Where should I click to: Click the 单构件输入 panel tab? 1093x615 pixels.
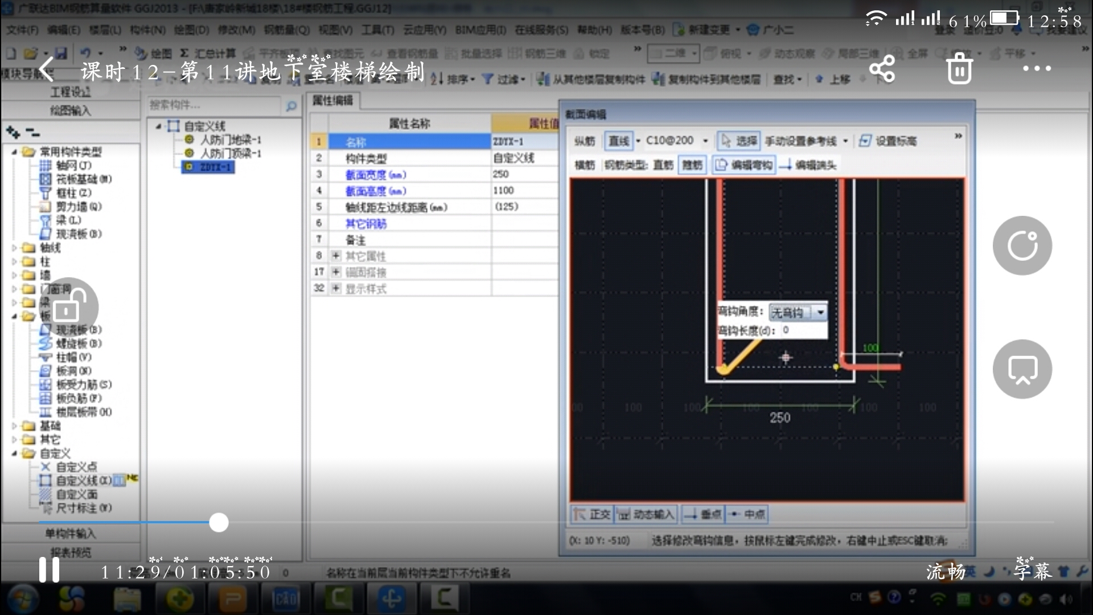pos(70,534)
